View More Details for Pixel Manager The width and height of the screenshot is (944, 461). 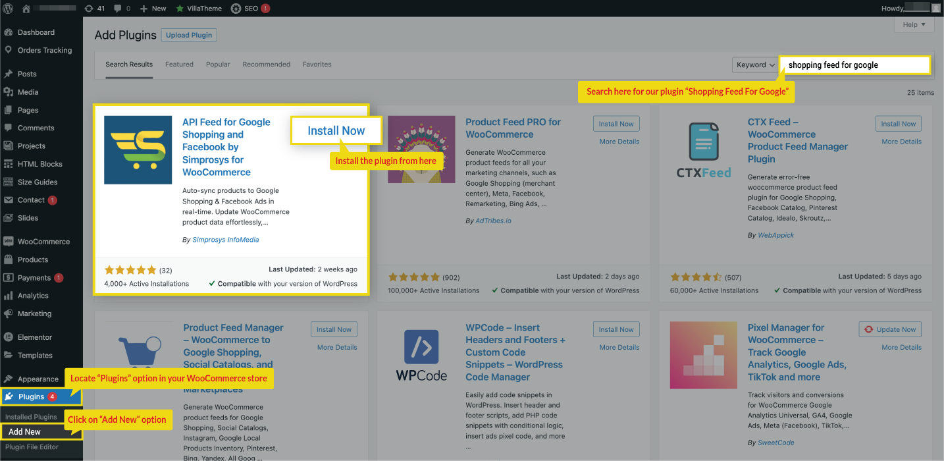[x=901, y=347]
